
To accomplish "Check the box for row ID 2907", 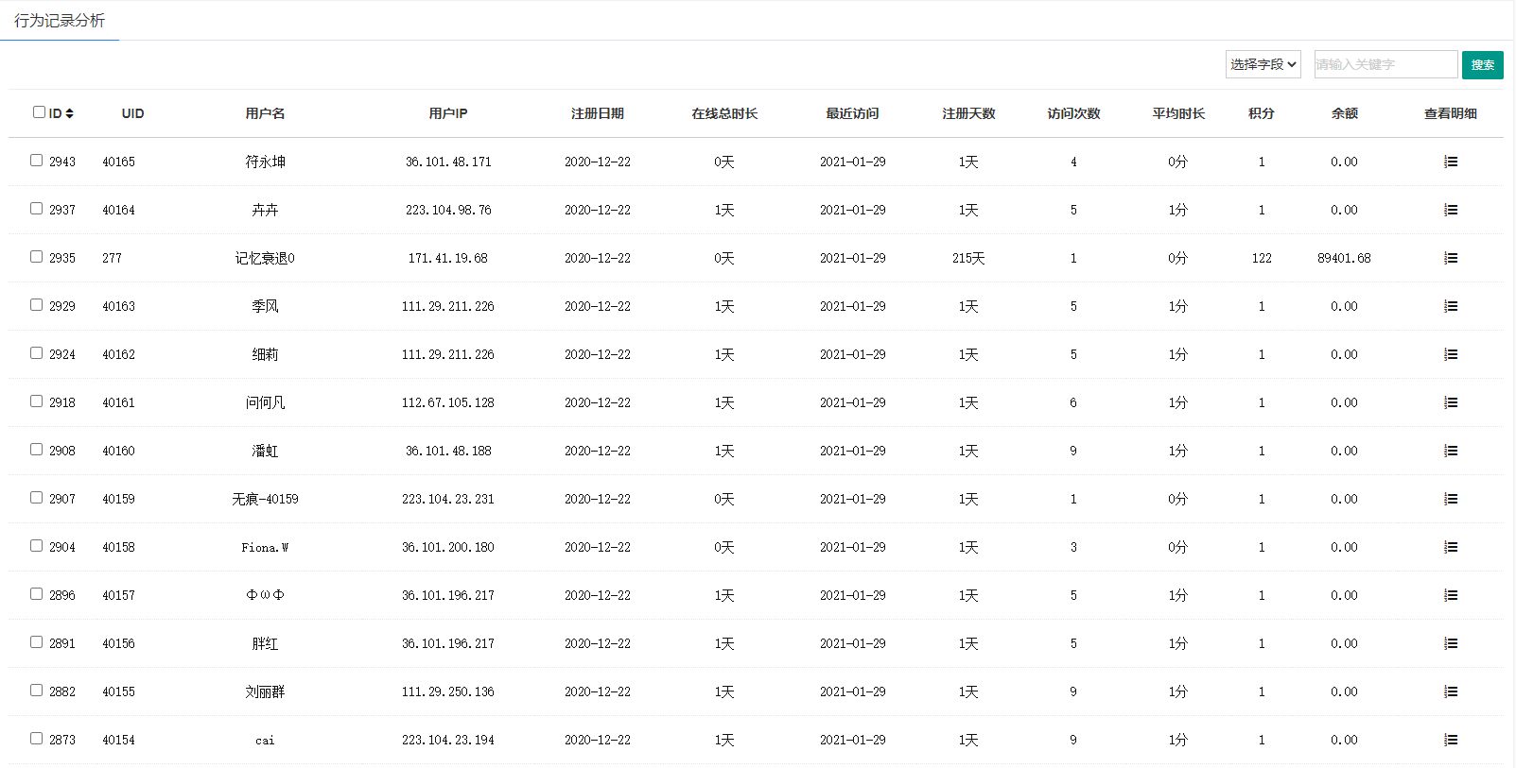I will (x=36, y=498).
